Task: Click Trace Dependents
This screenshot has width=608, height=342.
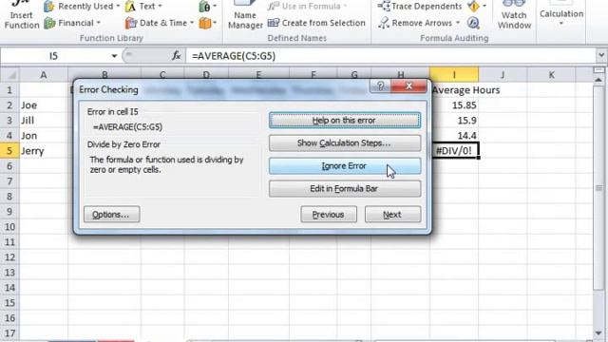Action: point(419,7)
